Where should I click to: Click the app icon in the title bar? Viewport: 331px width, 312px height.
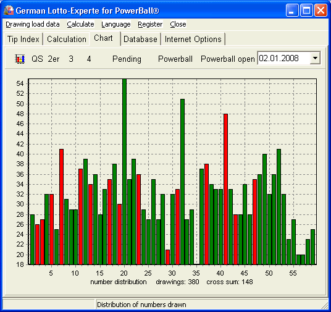click(x=9, y=11)
